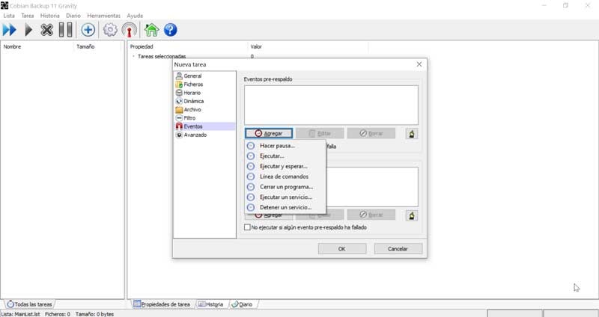599x317 pixels.
Task: Run selected tasks play icon
Action: coord(28,30)
